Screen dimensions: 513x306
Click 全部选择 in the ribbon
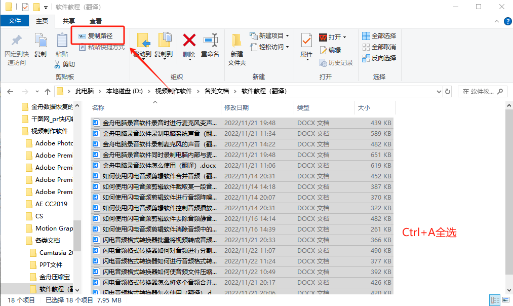(379, 35)
